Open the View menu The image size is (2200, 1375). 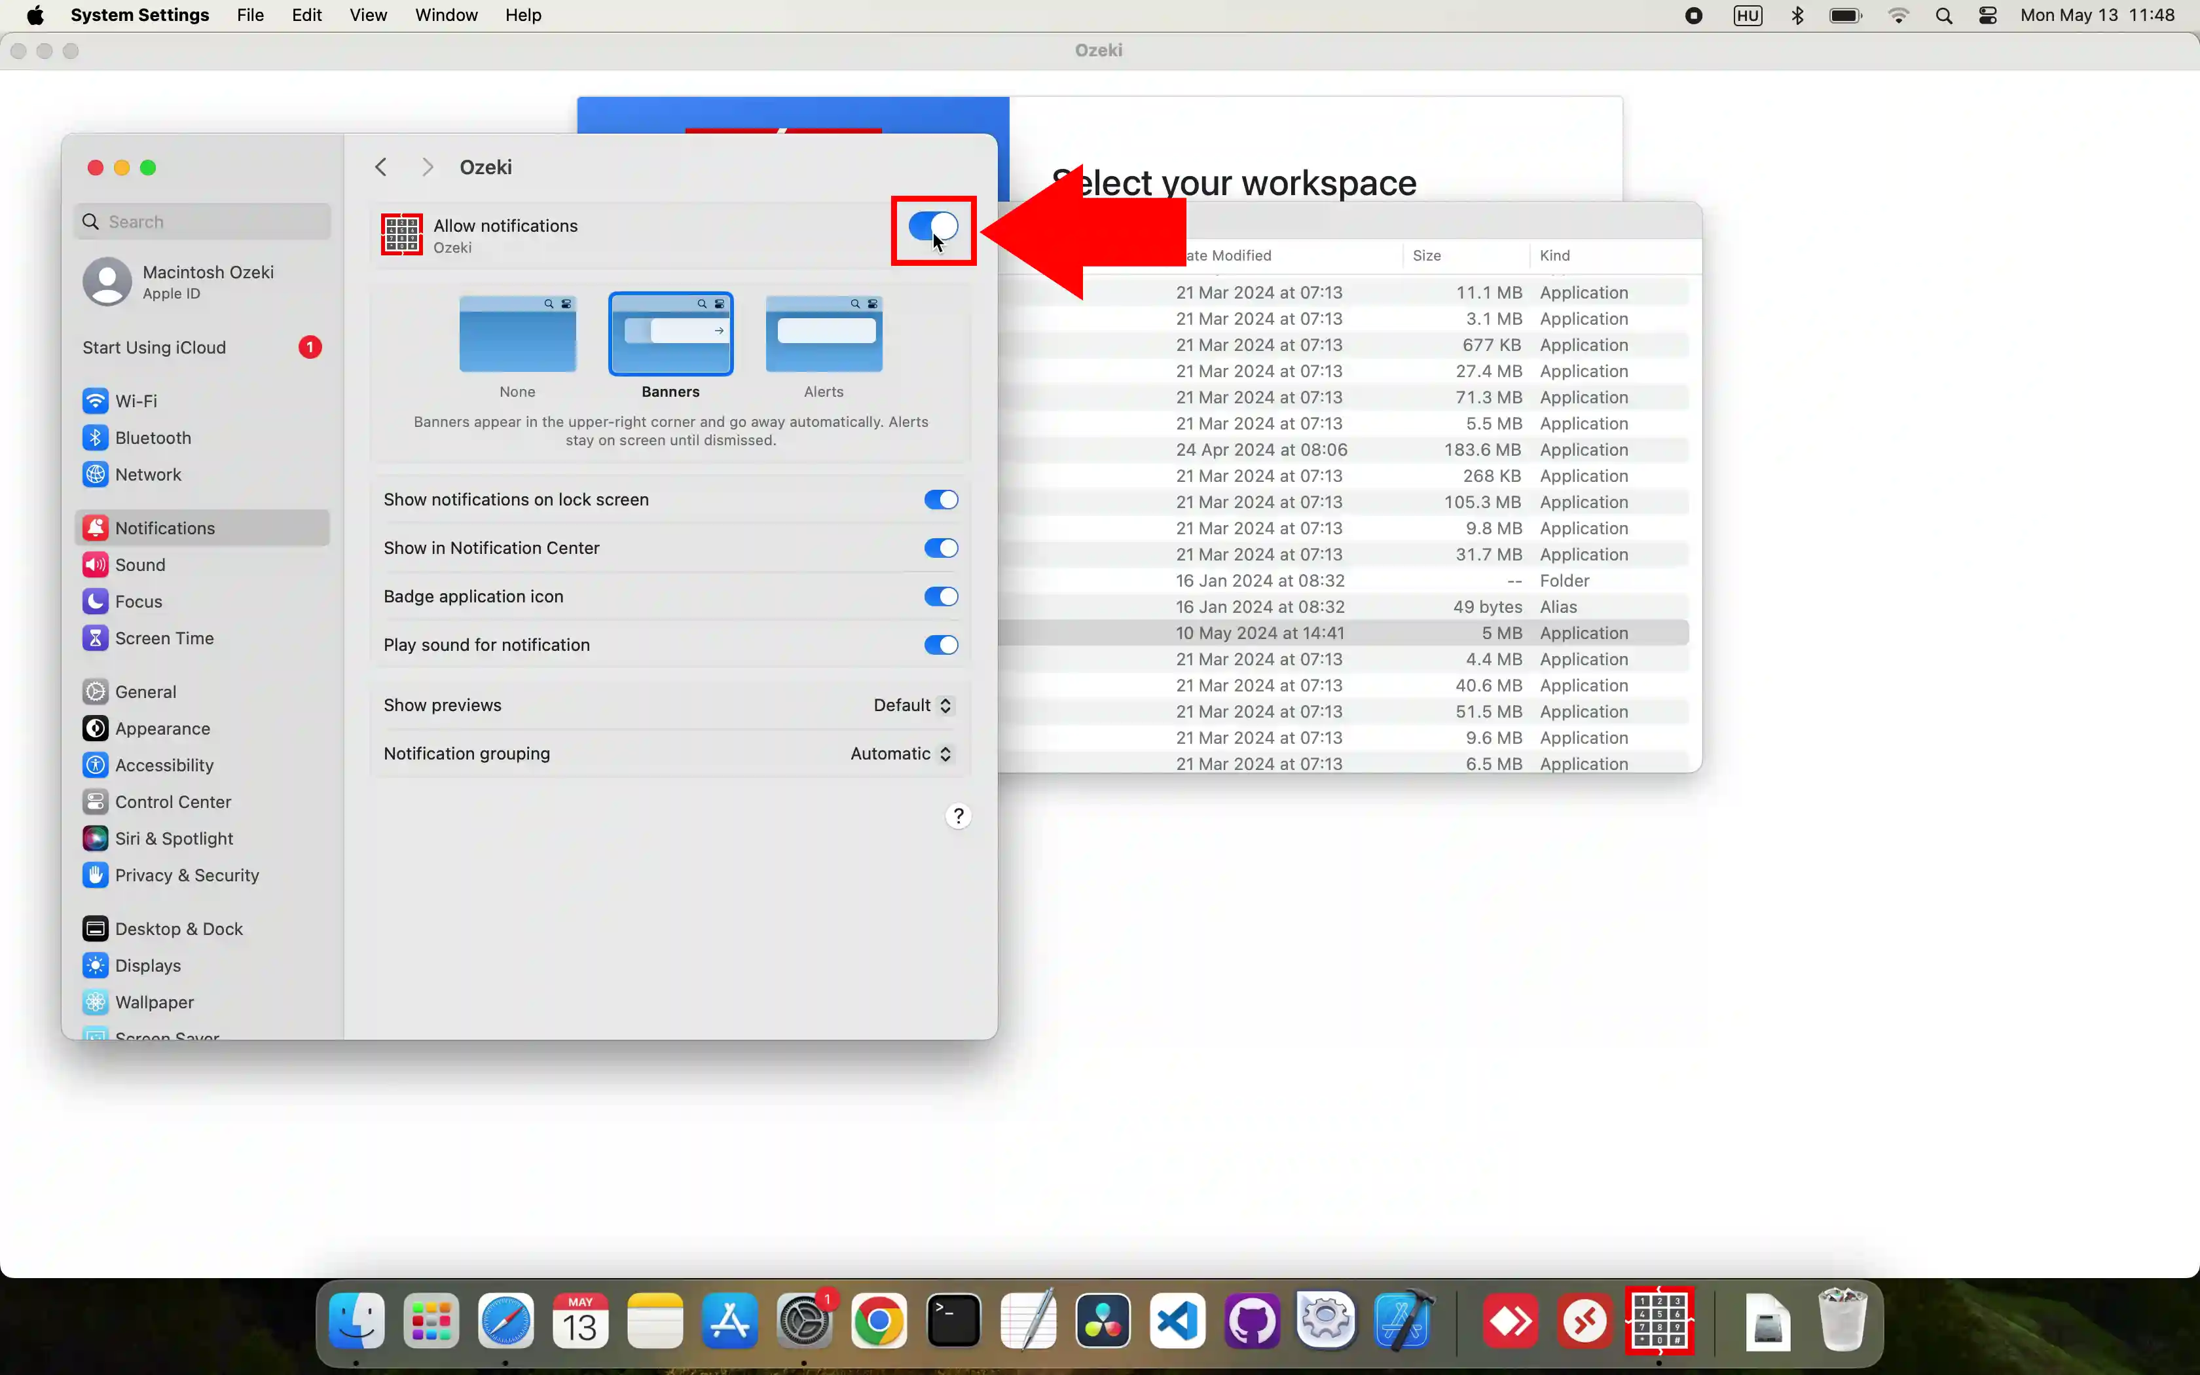(368, 16)
